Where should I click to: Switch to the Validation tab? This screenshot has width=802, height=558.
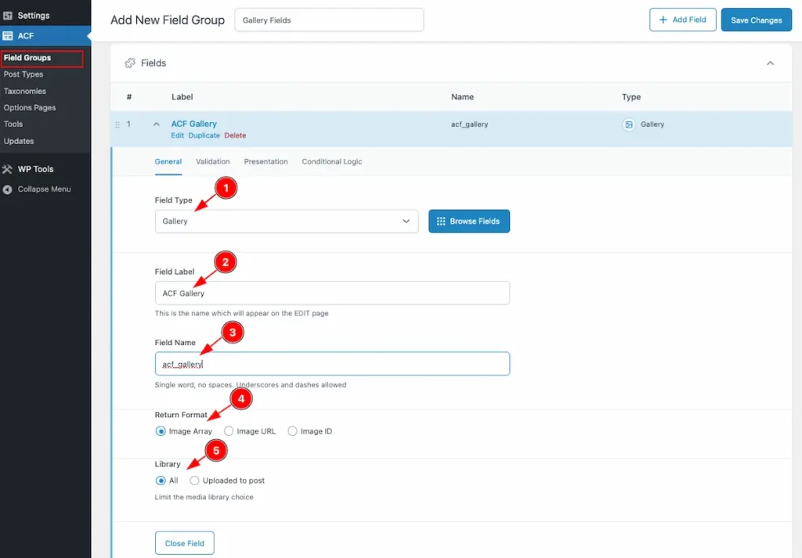(x=212, y=162)
